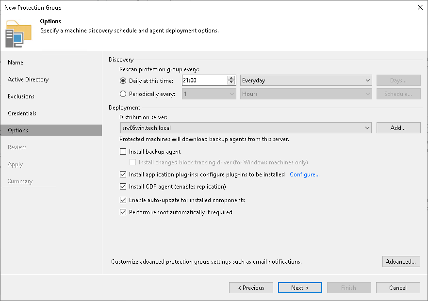Select Periodically every radio button
428x301 pixels.
(123, 94)
